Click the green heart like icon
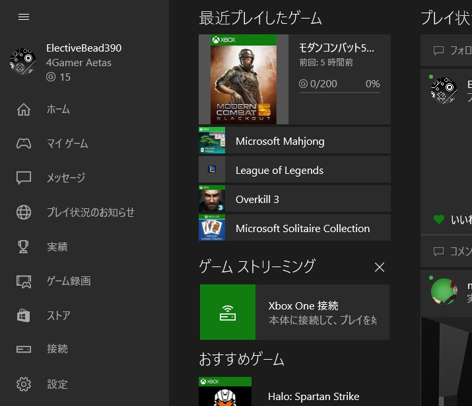The height and width of the screenshot is (406, 472). tap(439, 219)
